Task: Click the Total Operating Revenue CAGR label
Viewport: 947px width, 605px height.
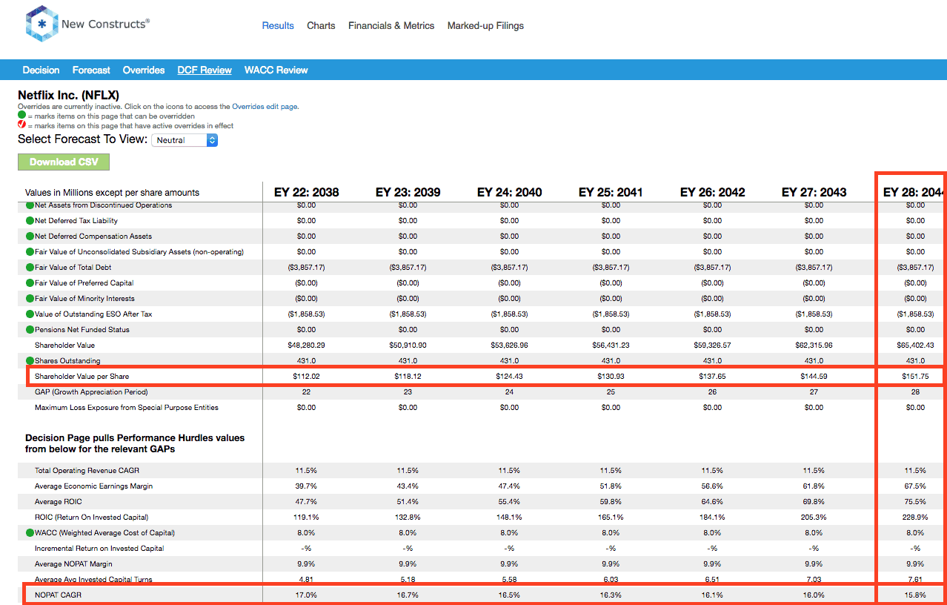Action: coord(87,471)
